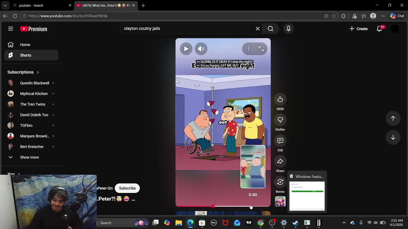This screenshot has width=408, height=229.
Task: Clear the search query text
Action: coord(258,29)
